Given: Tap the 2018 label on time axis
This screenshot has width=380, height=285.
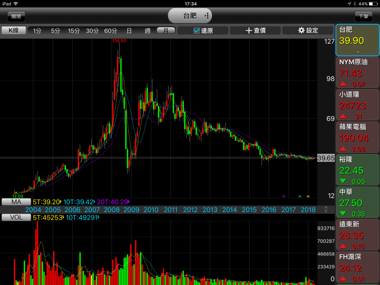Looking at the screenshot, I should point(308,210).
